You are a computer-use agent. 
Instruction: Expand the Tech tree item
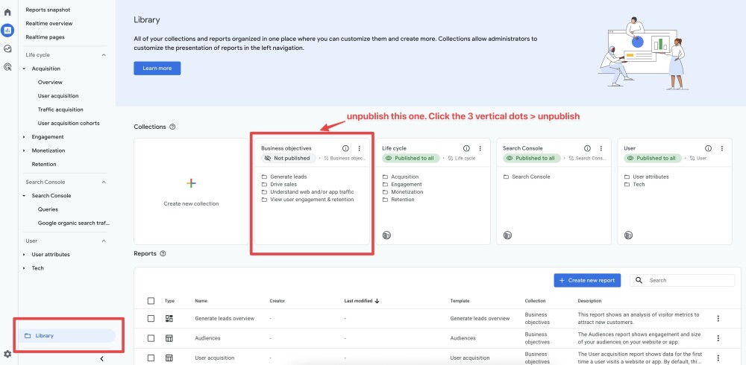coord(25,268)
